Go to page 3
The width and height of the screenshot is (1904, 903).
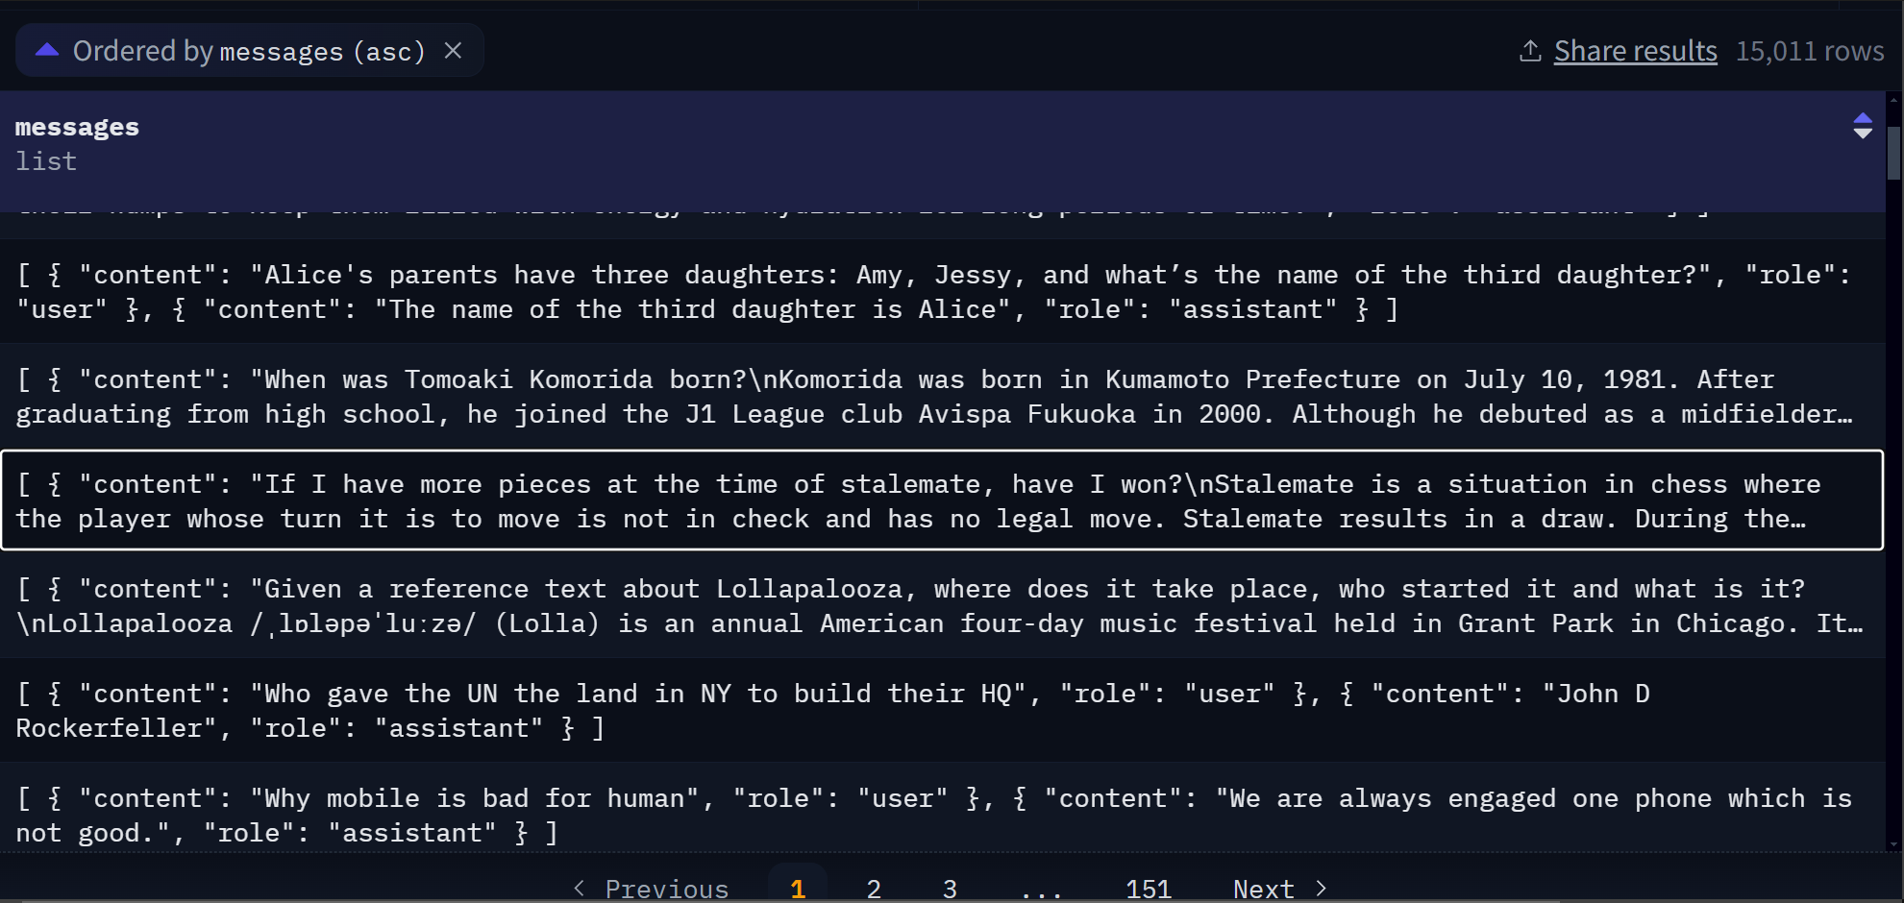point(950,889)
